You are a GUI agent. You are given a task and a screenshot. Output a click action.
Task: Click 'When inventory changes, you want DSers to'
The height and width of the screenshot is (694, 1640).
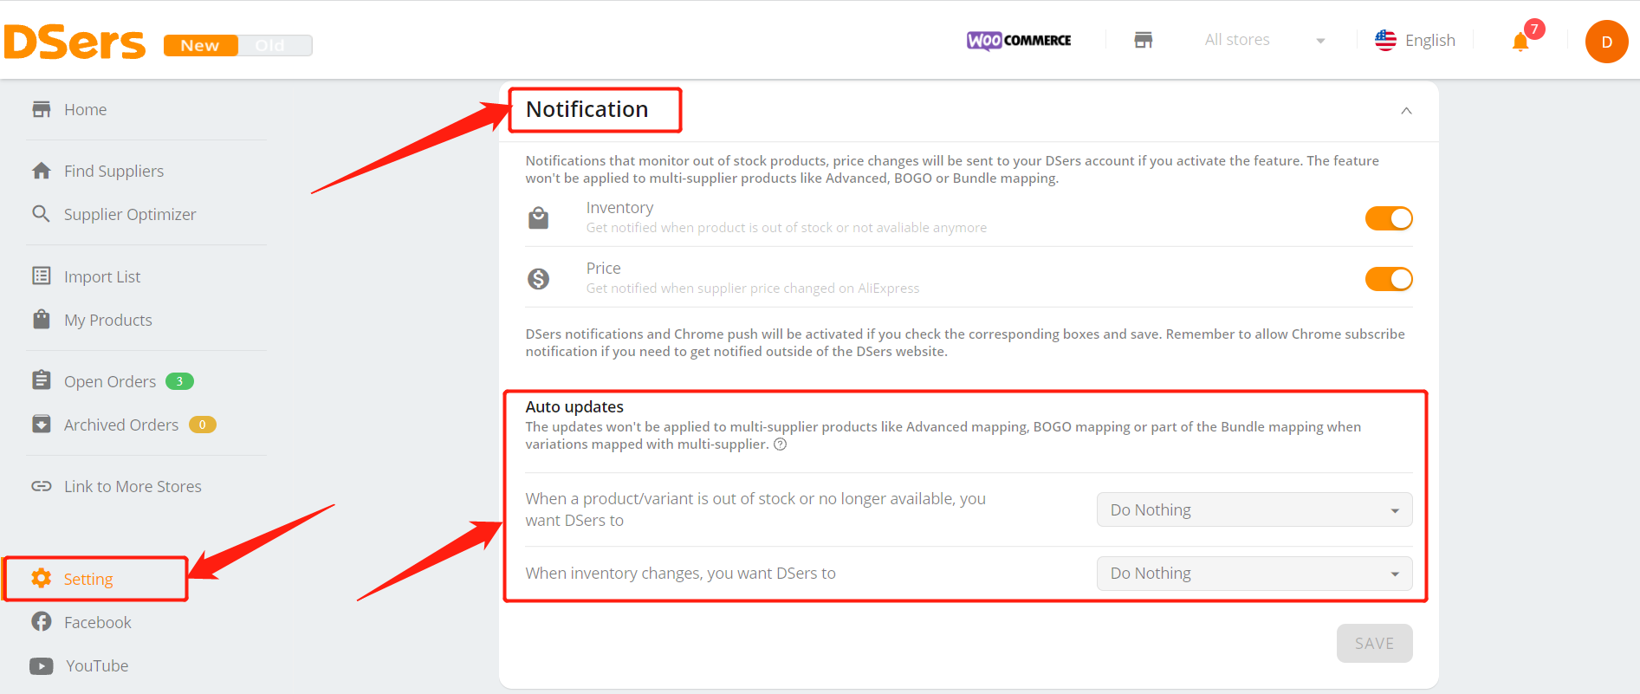coord(680,573)
